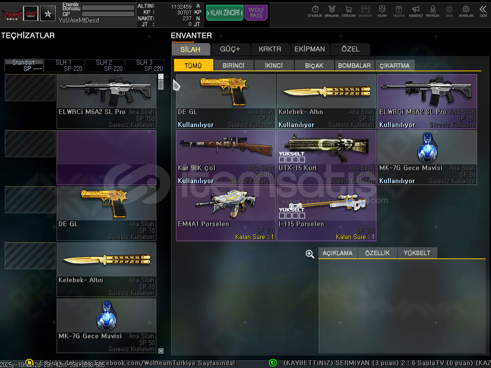Open the ETKİNLİK clock icon
The height and width of the screenshot is (368, 491).
pyautogui.click(x=315, y=11)
